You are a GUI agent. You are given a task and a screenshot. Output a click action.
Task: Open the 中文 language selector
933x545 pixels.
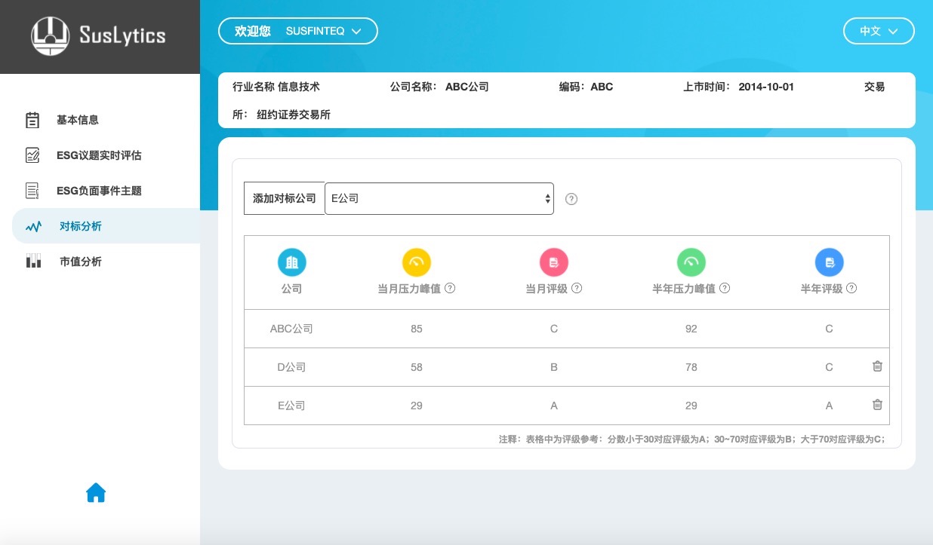pyautogui.click(x=878, y=31)
